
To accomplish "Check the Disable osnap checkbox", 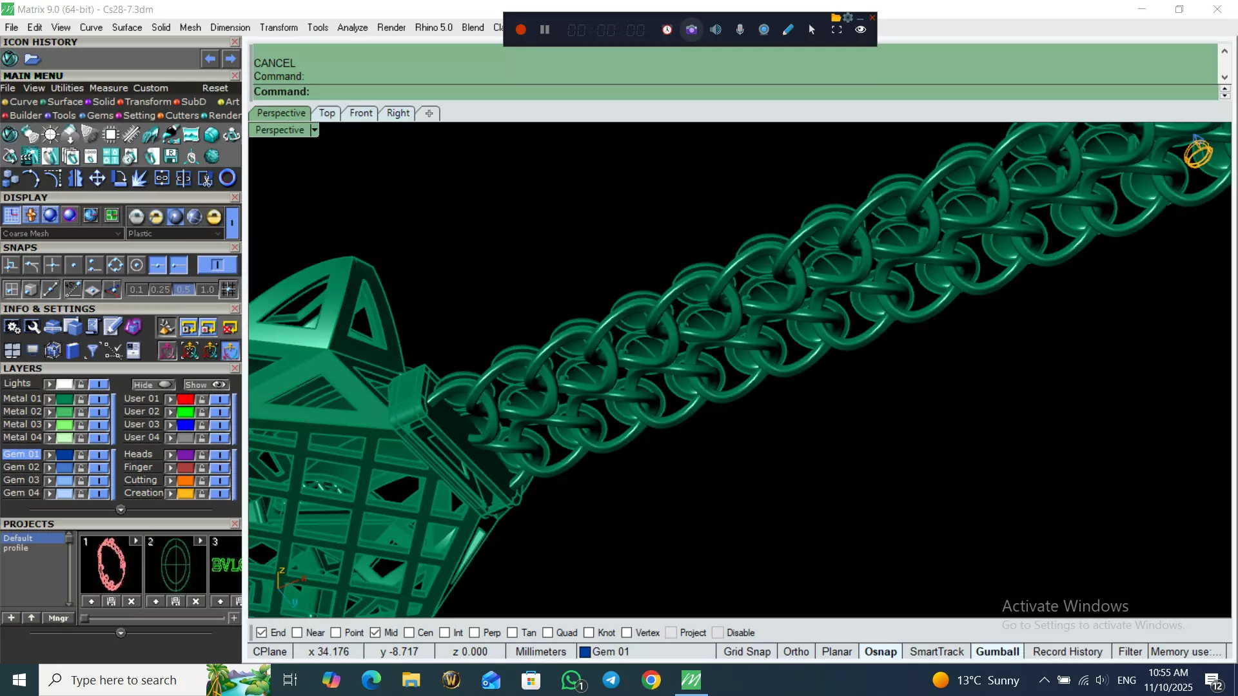I will coord(718,633).
